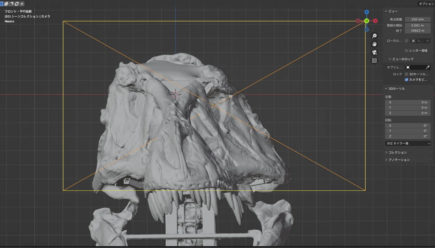Uncheck the カメラをビューに checkbox
Viewport: 435px width, 248px height.
tap(406, 80)
